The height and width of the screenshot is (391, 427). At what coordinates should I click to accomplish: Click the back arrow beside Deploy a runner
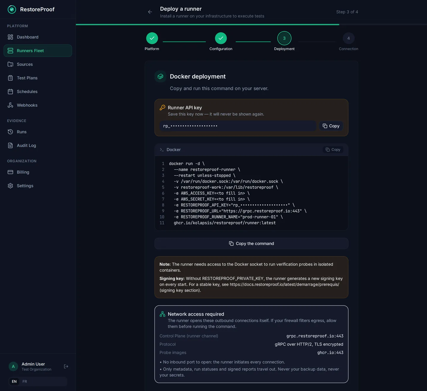150,12
